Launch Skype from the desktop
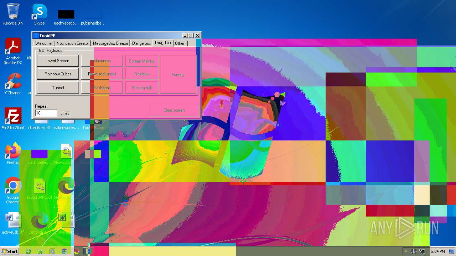This screenshot has height=256, width=456. coord(39,14)
